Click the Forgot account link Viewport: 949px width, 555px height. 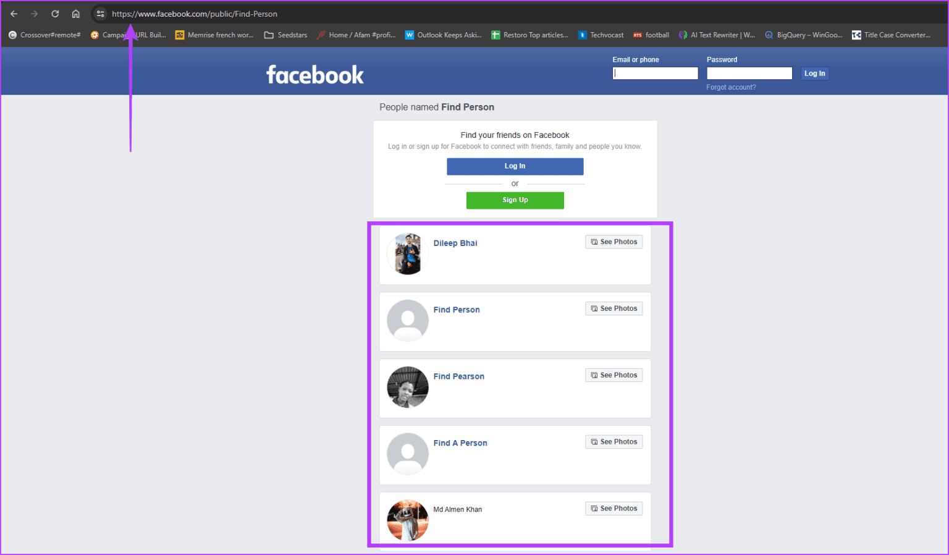(x=731, y=87)
